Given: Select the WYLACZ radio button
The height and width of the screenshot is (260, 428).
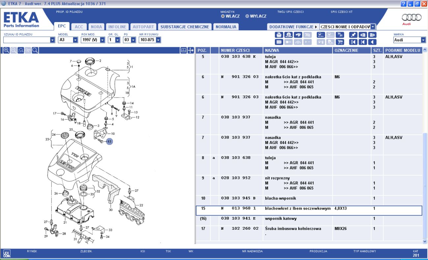Looking at the screenshot, I should [x=247, y=16].
